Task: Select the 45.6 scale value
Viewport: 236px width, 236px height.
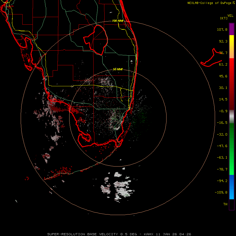Action: pos(223,76)
